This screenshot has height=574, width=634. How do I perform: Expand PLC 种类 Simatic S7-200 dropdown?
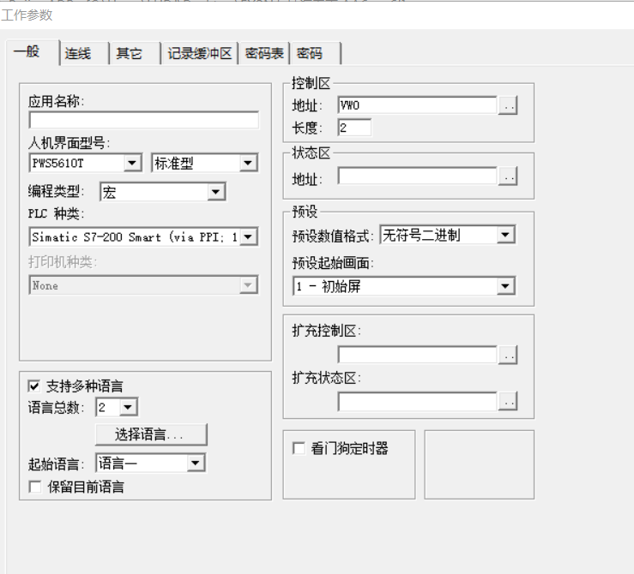(248, 237)
